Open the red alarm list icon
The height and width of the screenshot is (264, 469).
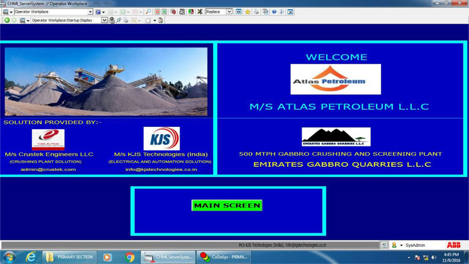157,11
